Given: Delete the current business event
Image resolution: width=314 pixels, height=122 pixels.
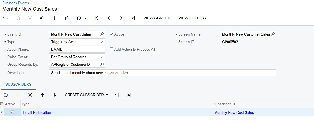Looking at the screenshot, I should pyautogui.click(x=67, y=18).
